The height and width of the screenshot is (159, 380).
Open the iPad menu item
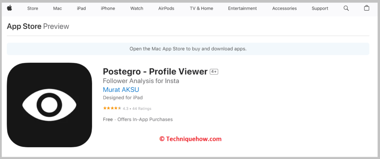coord(81,8)
